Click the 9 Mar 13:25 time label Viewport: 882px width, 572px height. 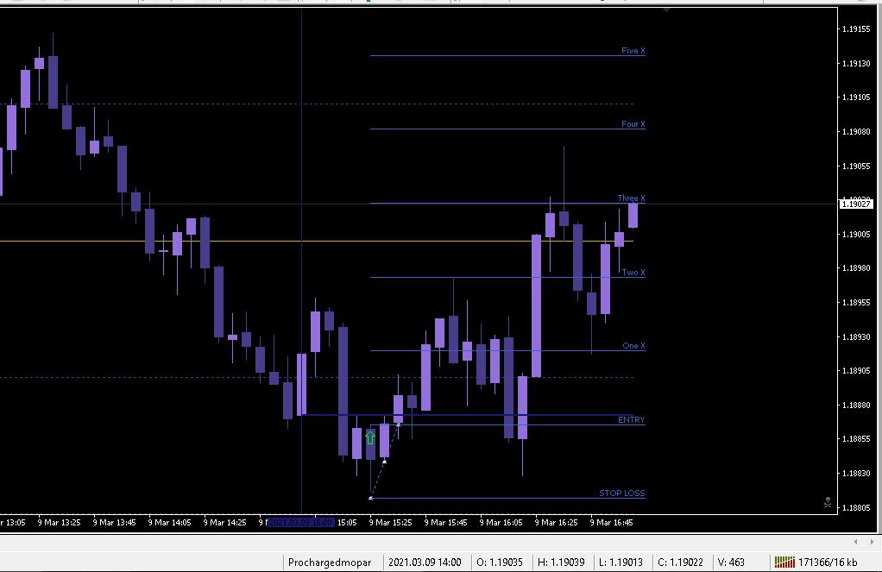pos(59,523)
